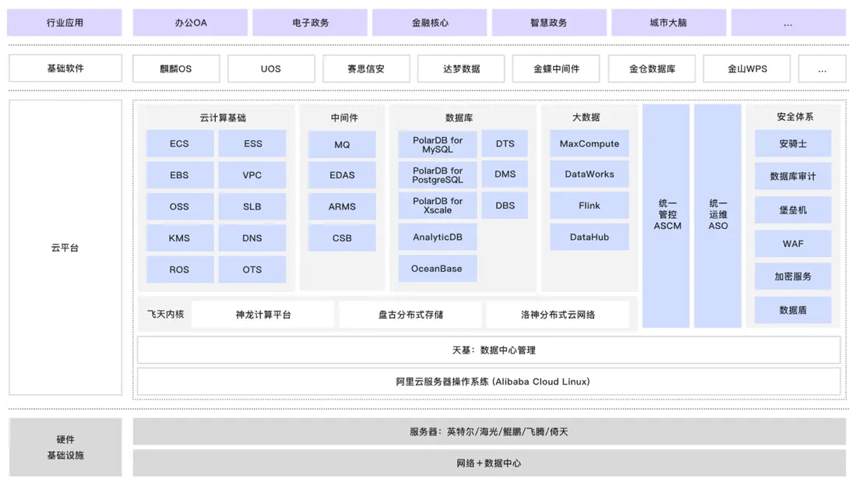Screen dimensions: 855x486
Task: Click the DataWorks block
Action: [589, 174]
